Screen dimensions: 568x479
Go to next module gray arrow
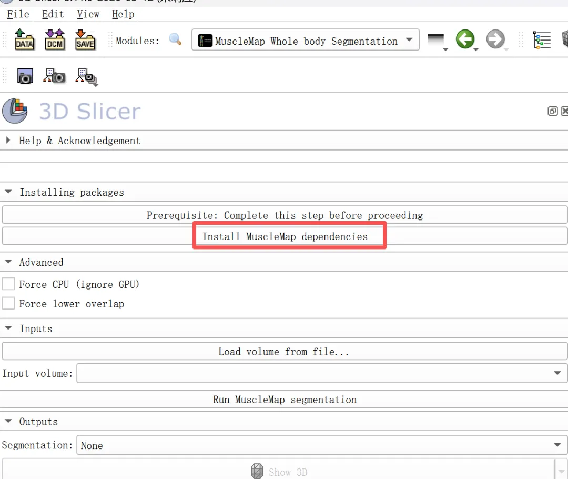point(495,39)
